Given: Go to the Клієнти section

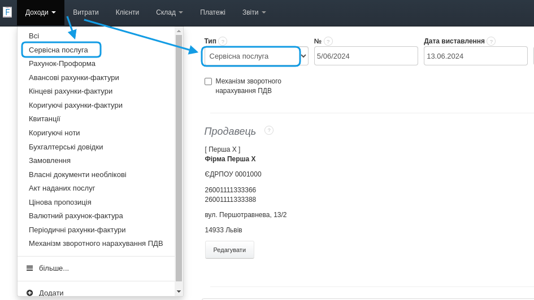Looking at the screenshot, I should 127,12.
